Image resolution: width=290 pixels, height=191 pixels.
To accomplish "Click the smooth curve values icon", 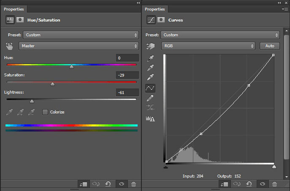I will pos(150,108).
